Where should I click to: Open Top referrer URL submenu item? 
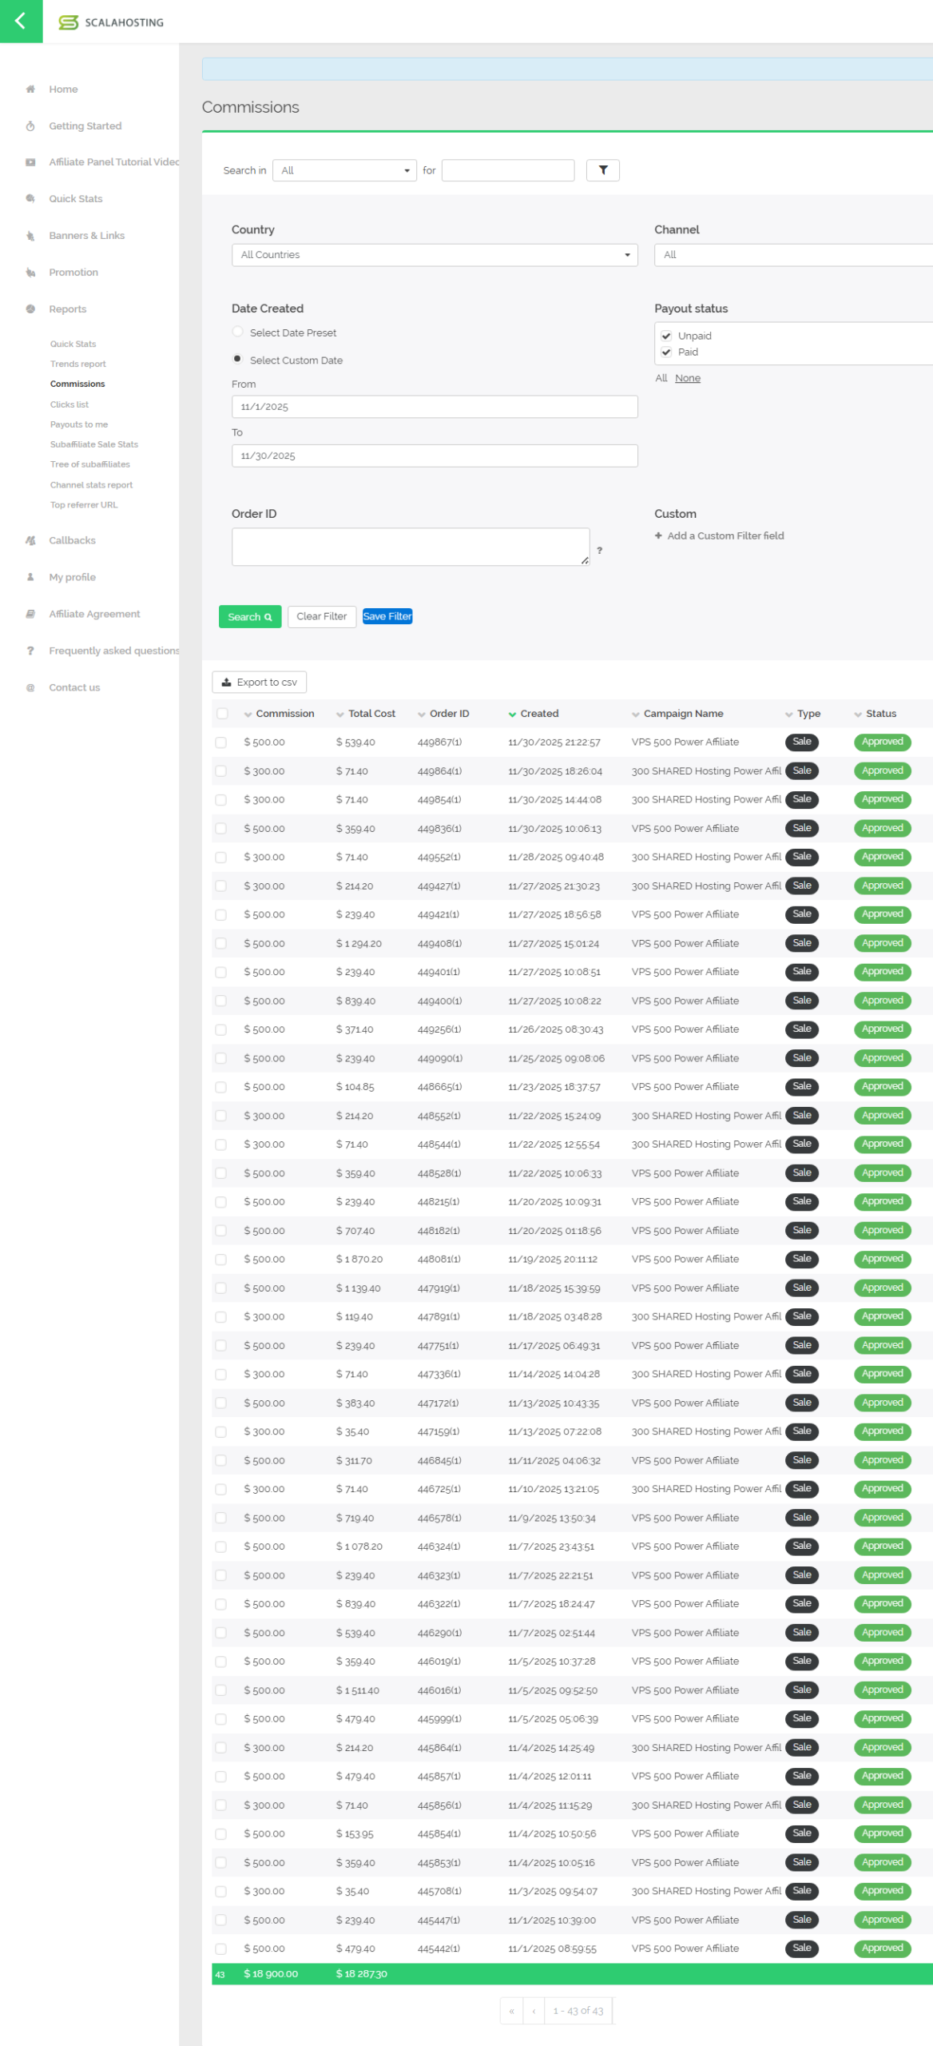coord(84,506)
